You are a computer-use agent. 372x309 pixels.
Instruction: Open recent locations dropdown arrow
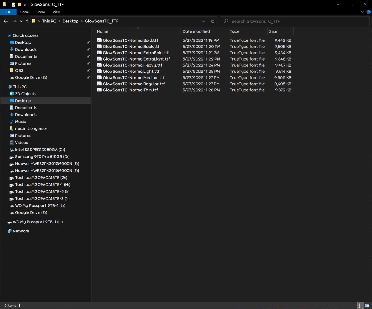click(x=21, y=21)
